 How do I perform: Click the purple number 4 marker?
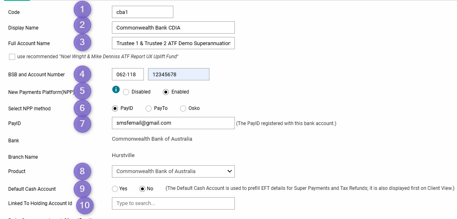82,74
